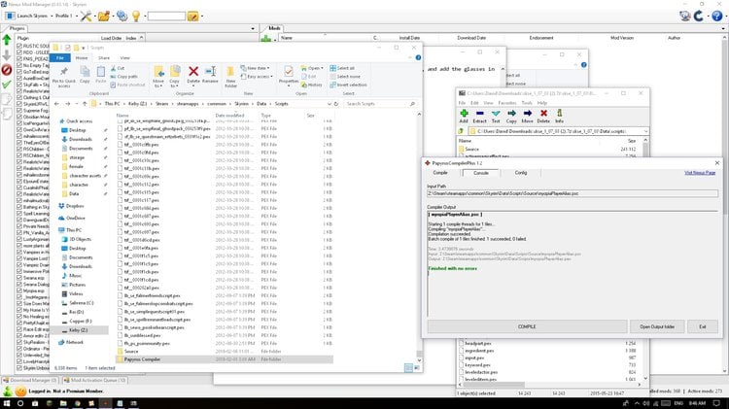The height and width of the screenshot is (409, 729).
Task: Switch to the Config tab in PapyrusCompilerPlus
Action: (x=521, y=172)
